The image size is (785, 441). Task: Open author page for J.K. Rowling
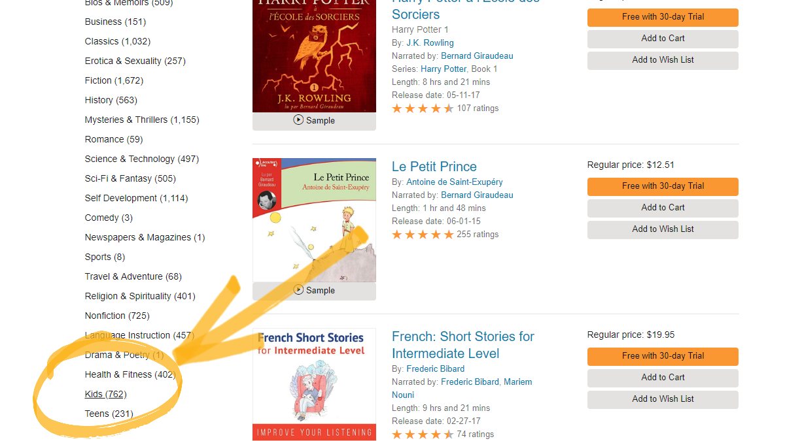[430, 42]
